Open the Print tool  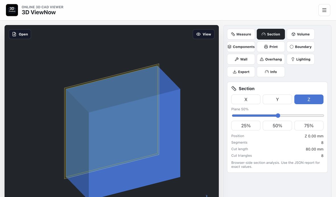click(271, 47)
